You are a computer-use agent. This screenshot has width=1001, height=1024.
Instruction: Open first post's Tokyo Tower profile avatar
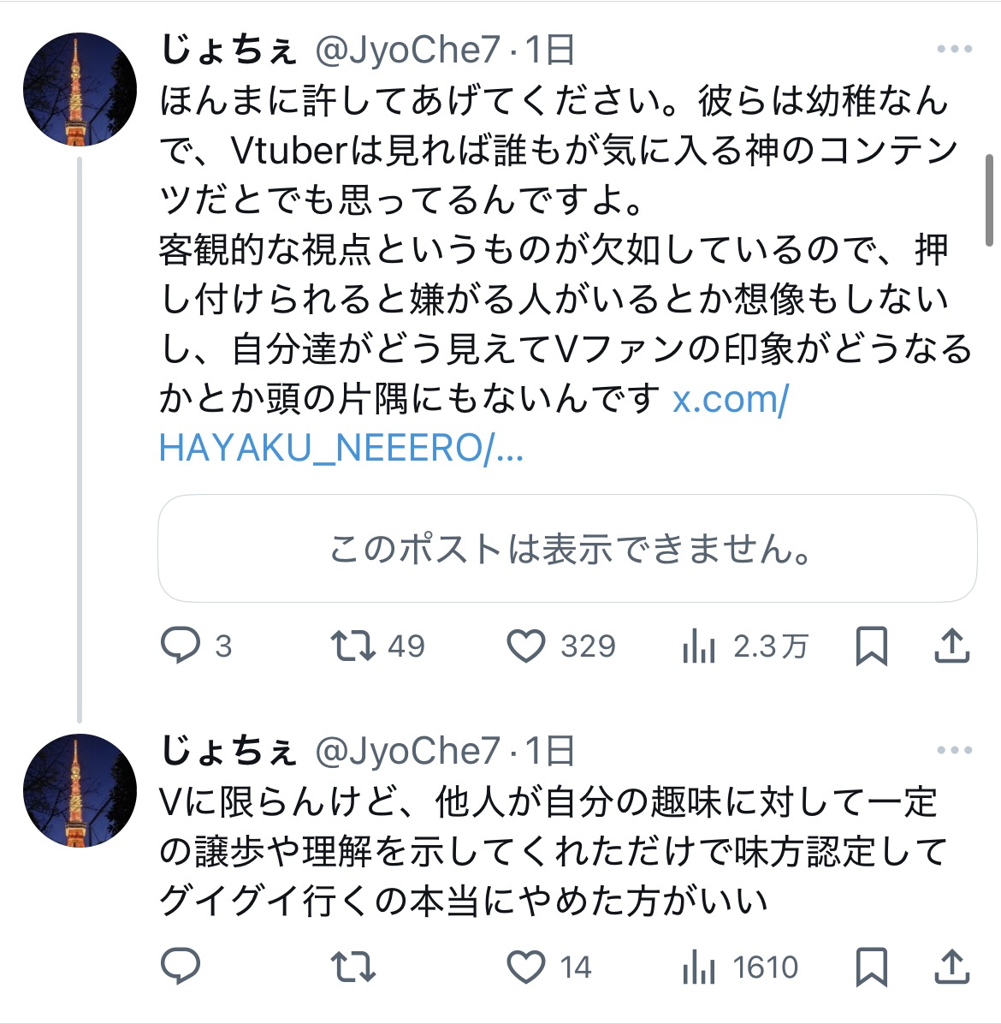(80, 90)
